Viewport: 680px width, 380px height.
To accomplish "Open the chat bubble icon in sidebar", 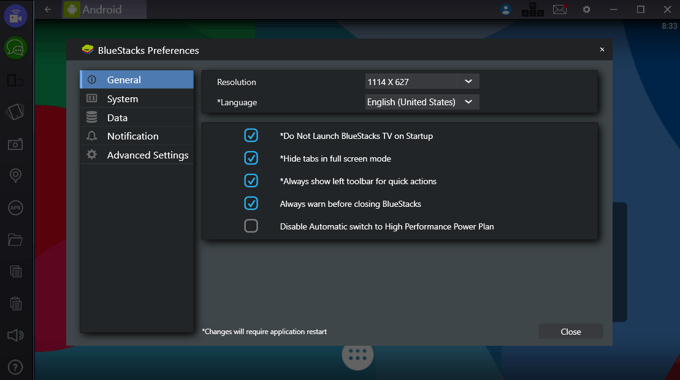I will coord(15,48).
